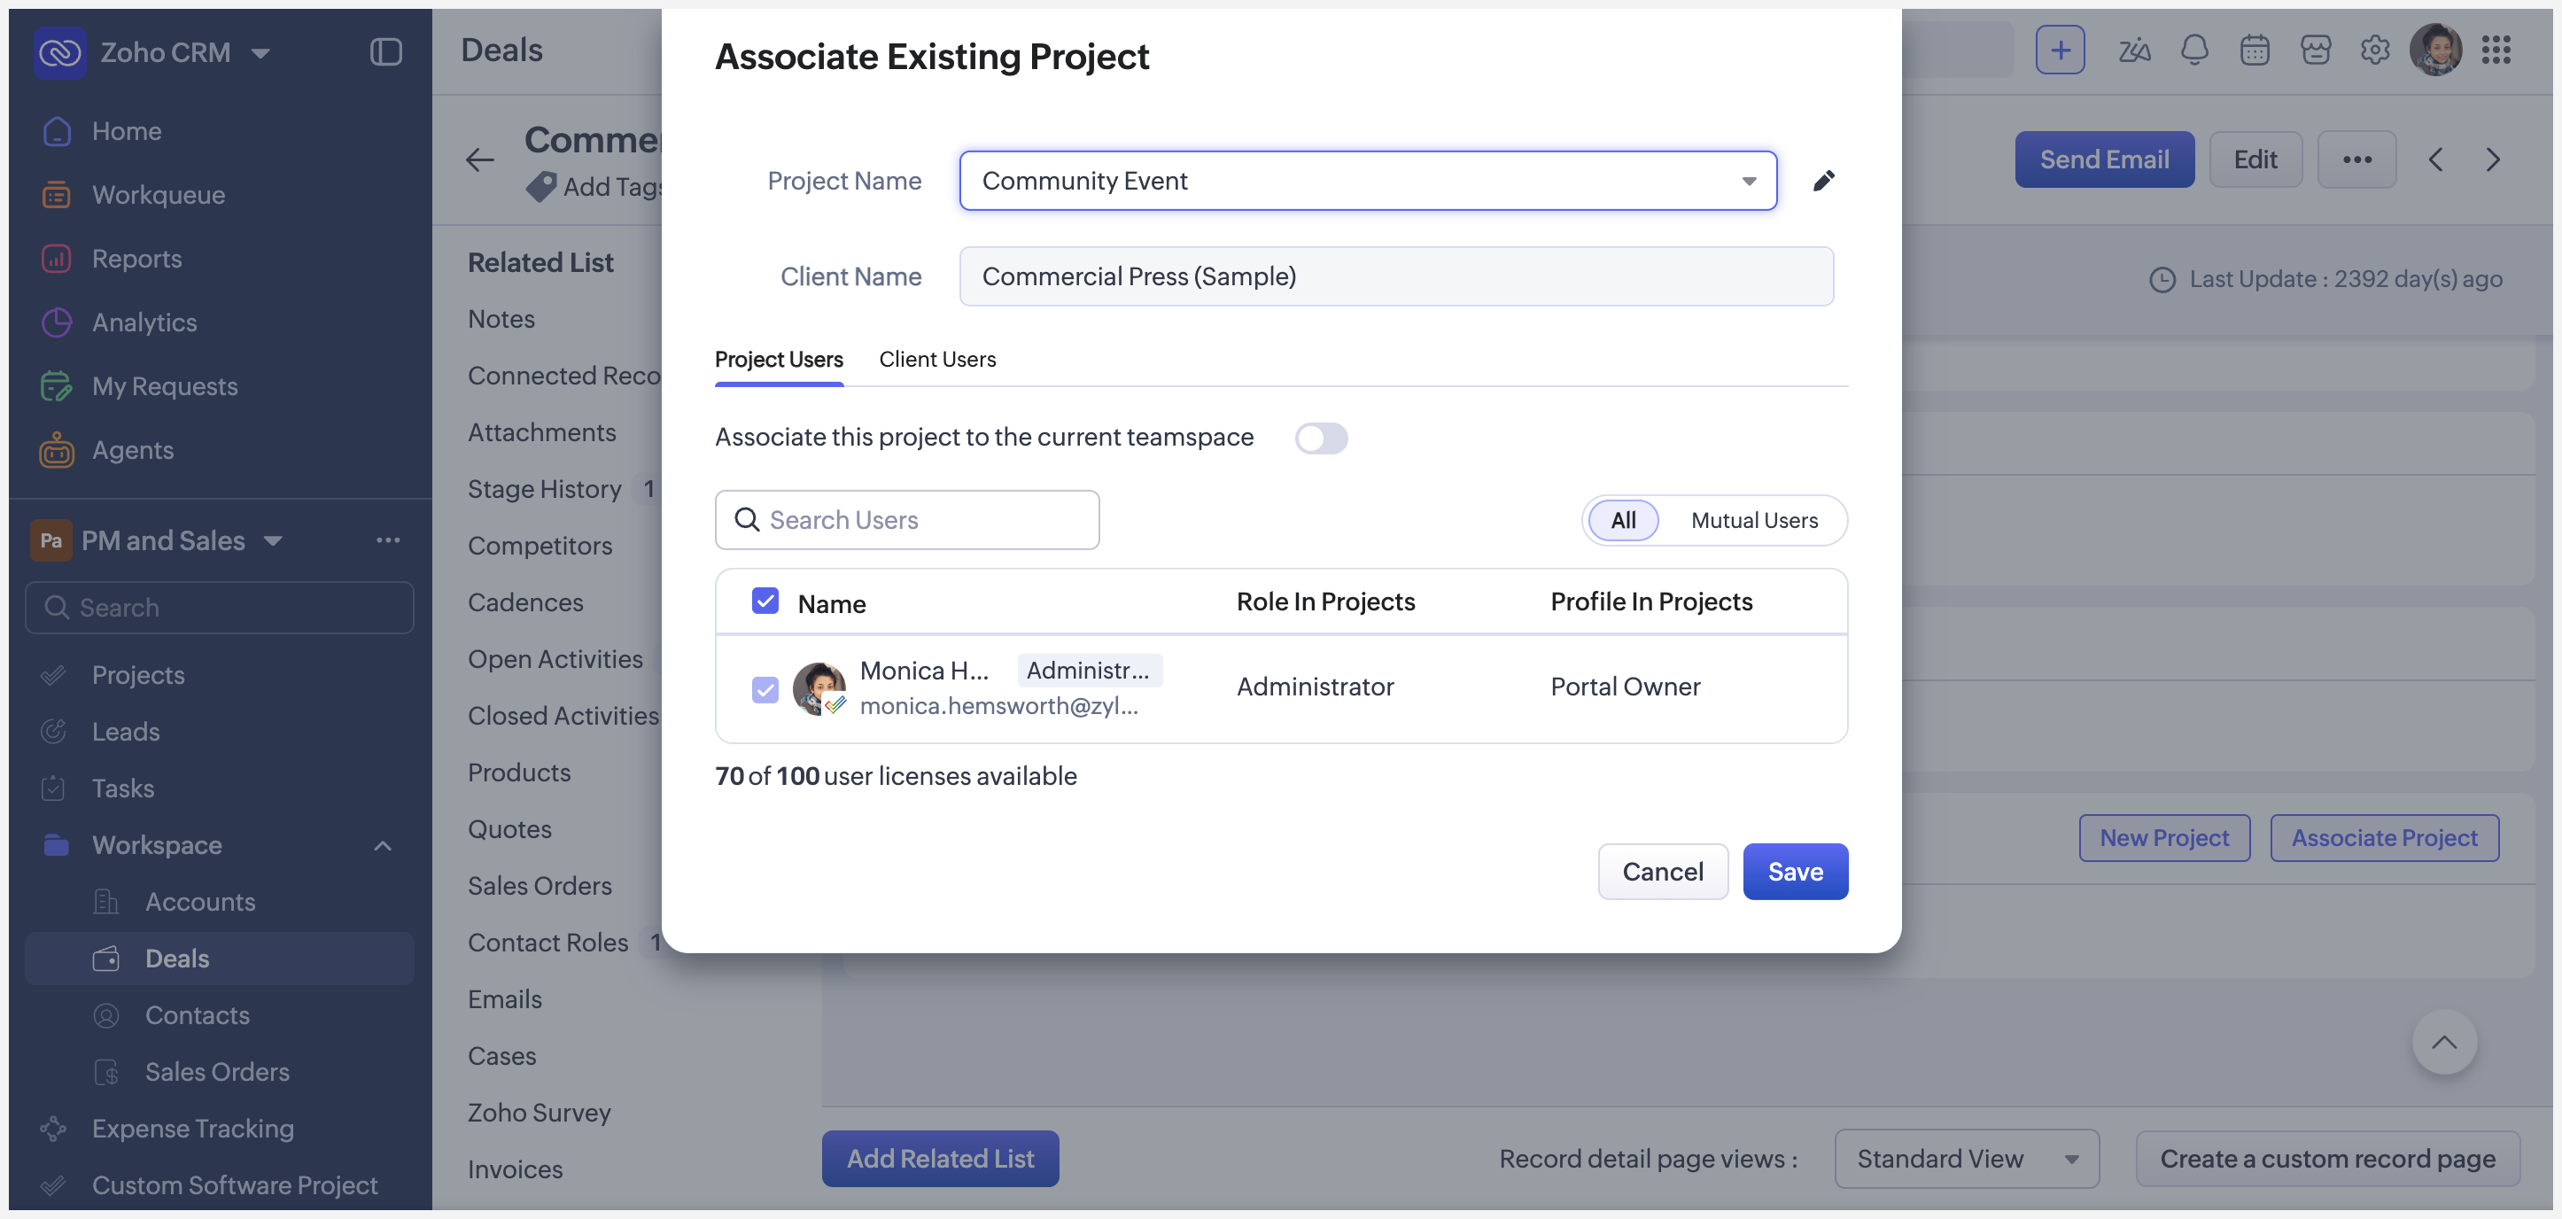Click the Client Name field
Image resolution: width=2562 pixels, height=1219 pixels.
[x=1395, y=276]
